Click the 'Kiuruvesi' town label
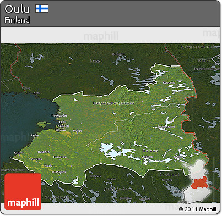The height and width of the screenshot is (216, 222). (95, 176)
